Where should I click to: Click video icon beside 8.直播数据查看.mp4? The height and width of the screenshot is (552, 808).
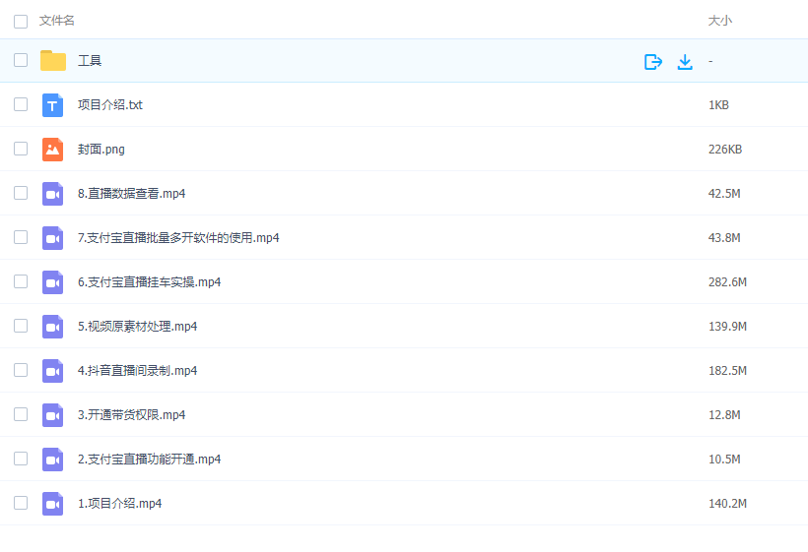tap(53, 194)
